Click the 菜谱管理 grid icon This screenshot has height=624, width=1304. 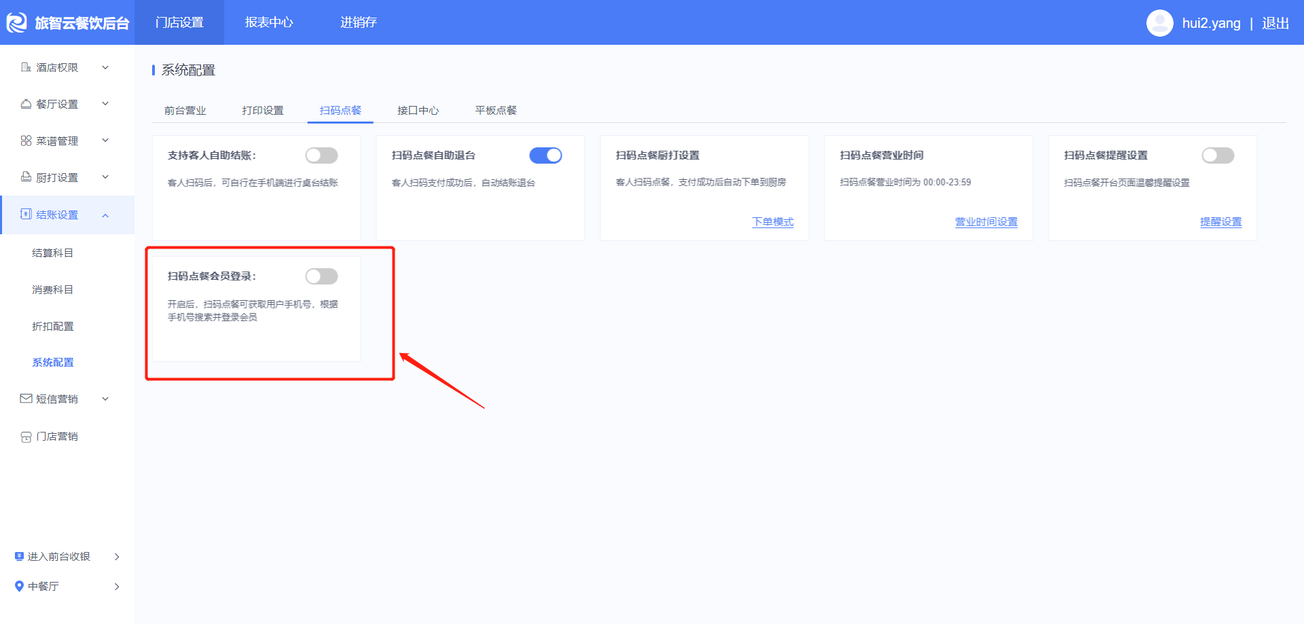(x=26, y=141)
